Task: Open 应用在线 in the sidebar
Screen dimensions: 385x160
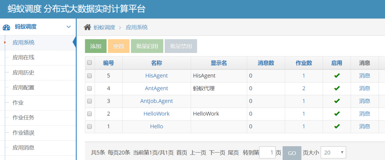Action: point(24,58)
